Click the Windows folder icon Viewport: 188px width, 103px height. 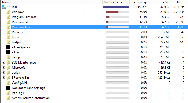[8, 12]
